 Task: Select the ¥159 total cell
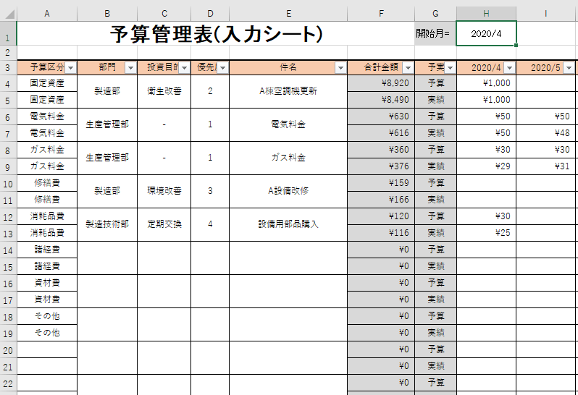coord(381,183)
